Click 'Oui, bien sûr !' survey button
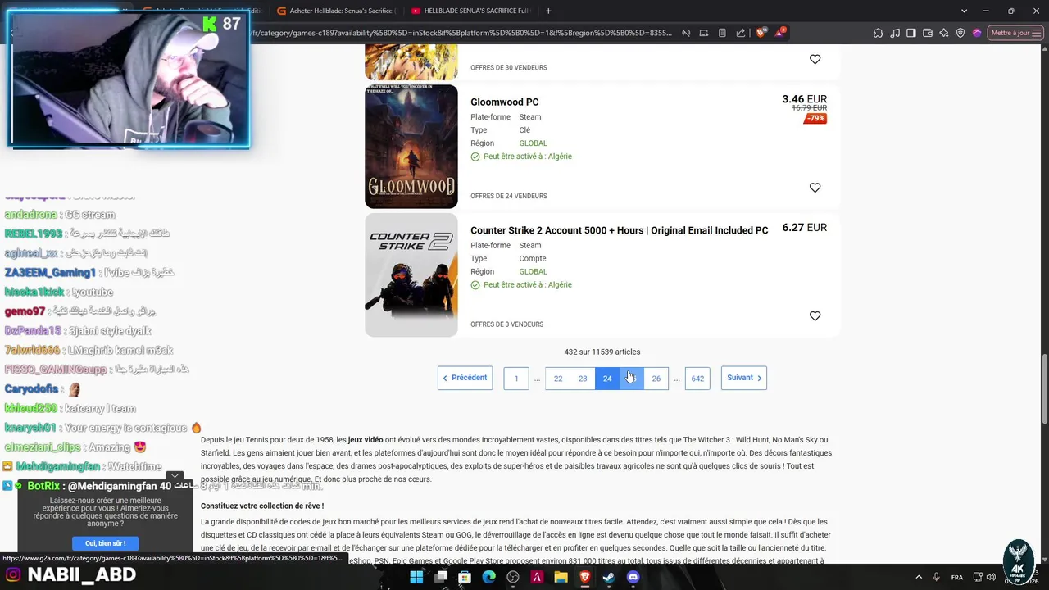The height and width of the screenshot is (590, 1049). point(105,543)
